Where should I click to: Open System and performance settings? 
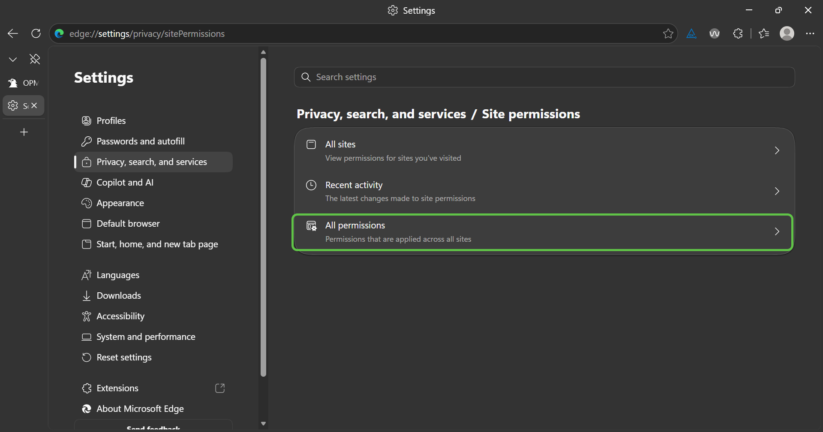pyautogui.click(x=153, y=337)
